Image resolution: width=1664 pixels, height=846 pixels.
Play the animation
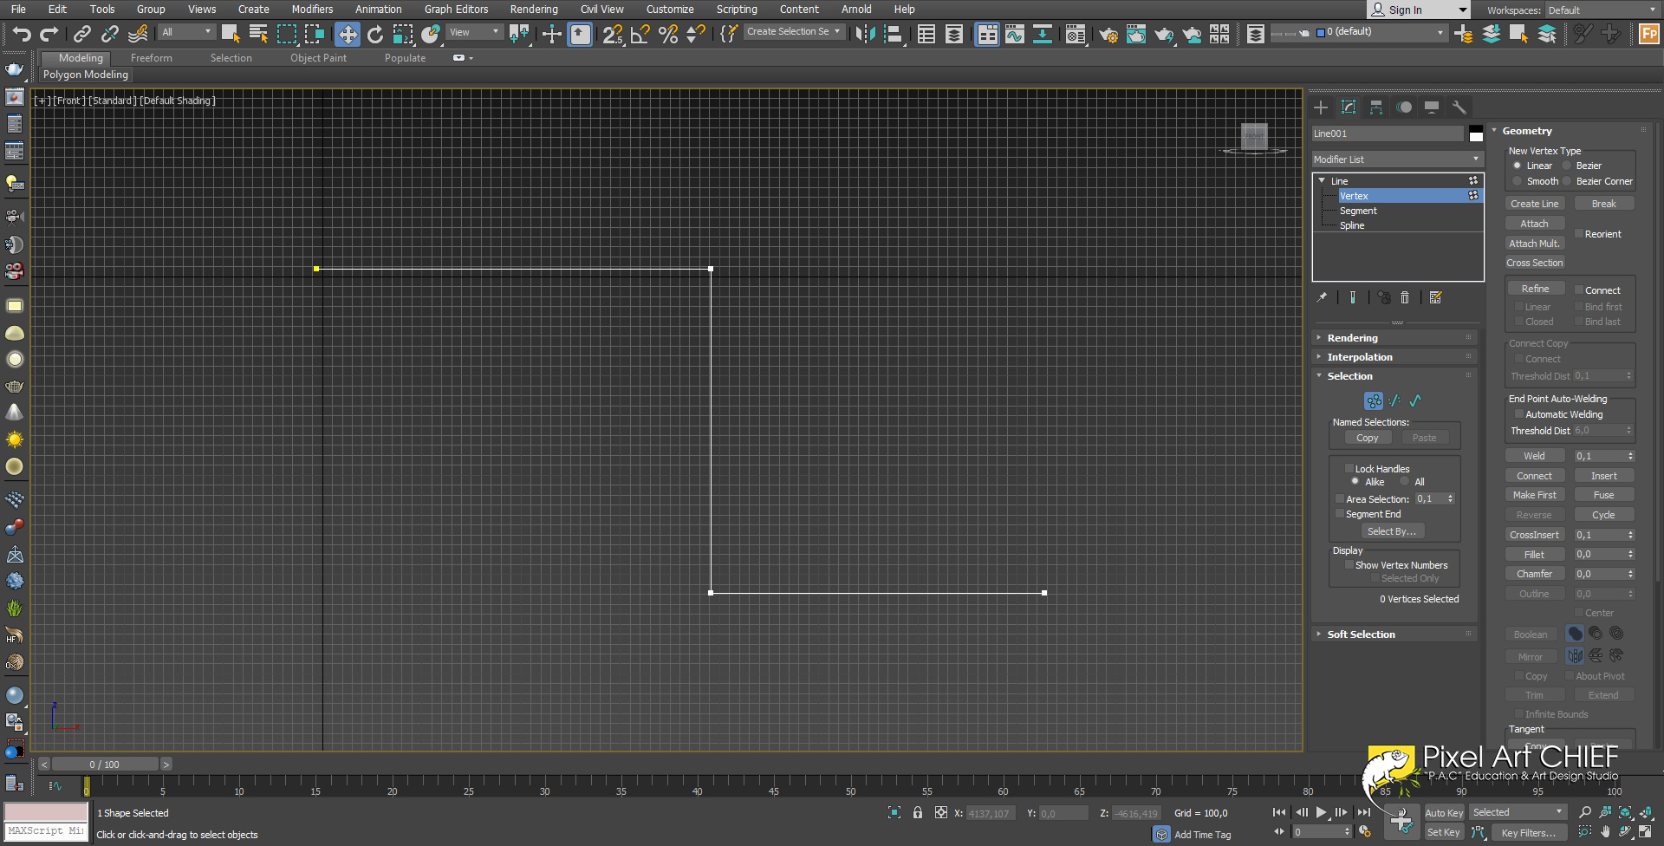[x=1321, y=812]
